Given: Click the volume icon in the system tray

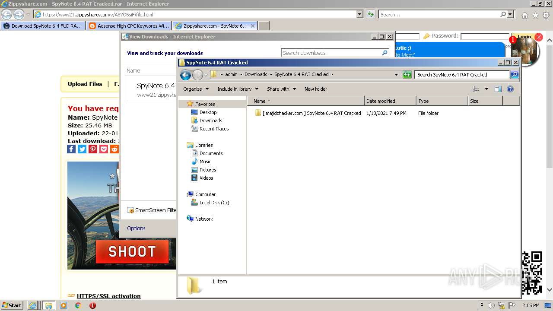Looking at the screenshot, I should [491, 305].
